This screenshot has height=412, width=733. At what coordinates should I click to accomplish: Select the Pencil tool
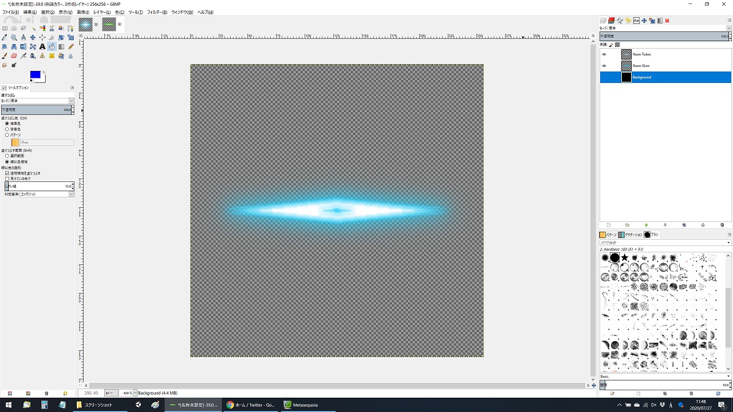pos(70,46)
